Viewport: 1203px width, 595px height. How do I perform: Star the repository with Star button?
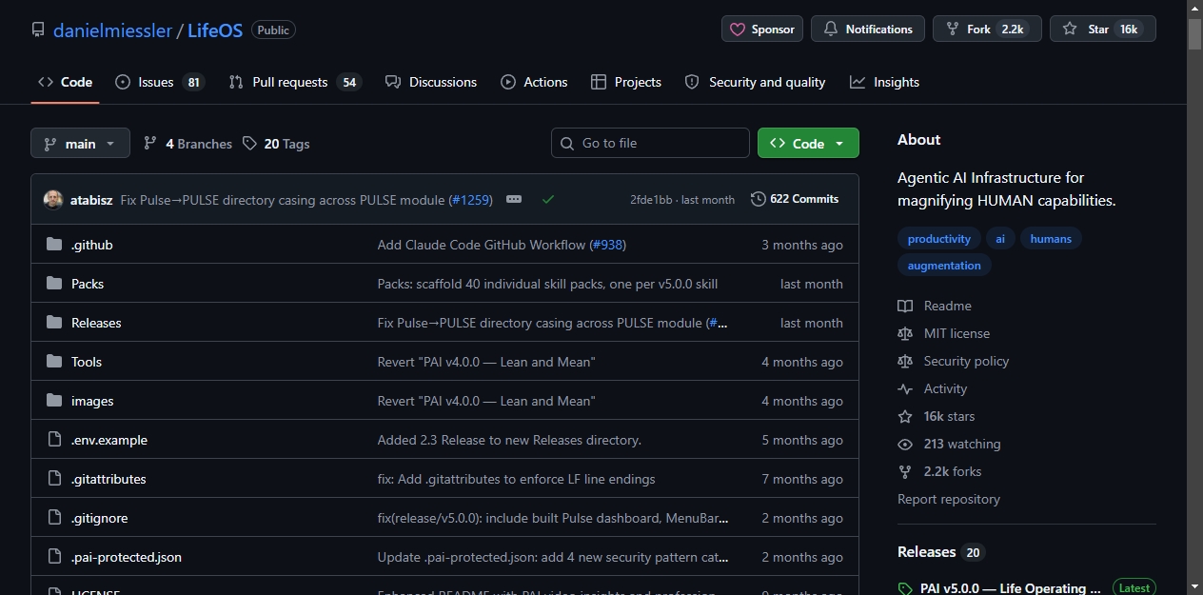tap(1103, 30)
